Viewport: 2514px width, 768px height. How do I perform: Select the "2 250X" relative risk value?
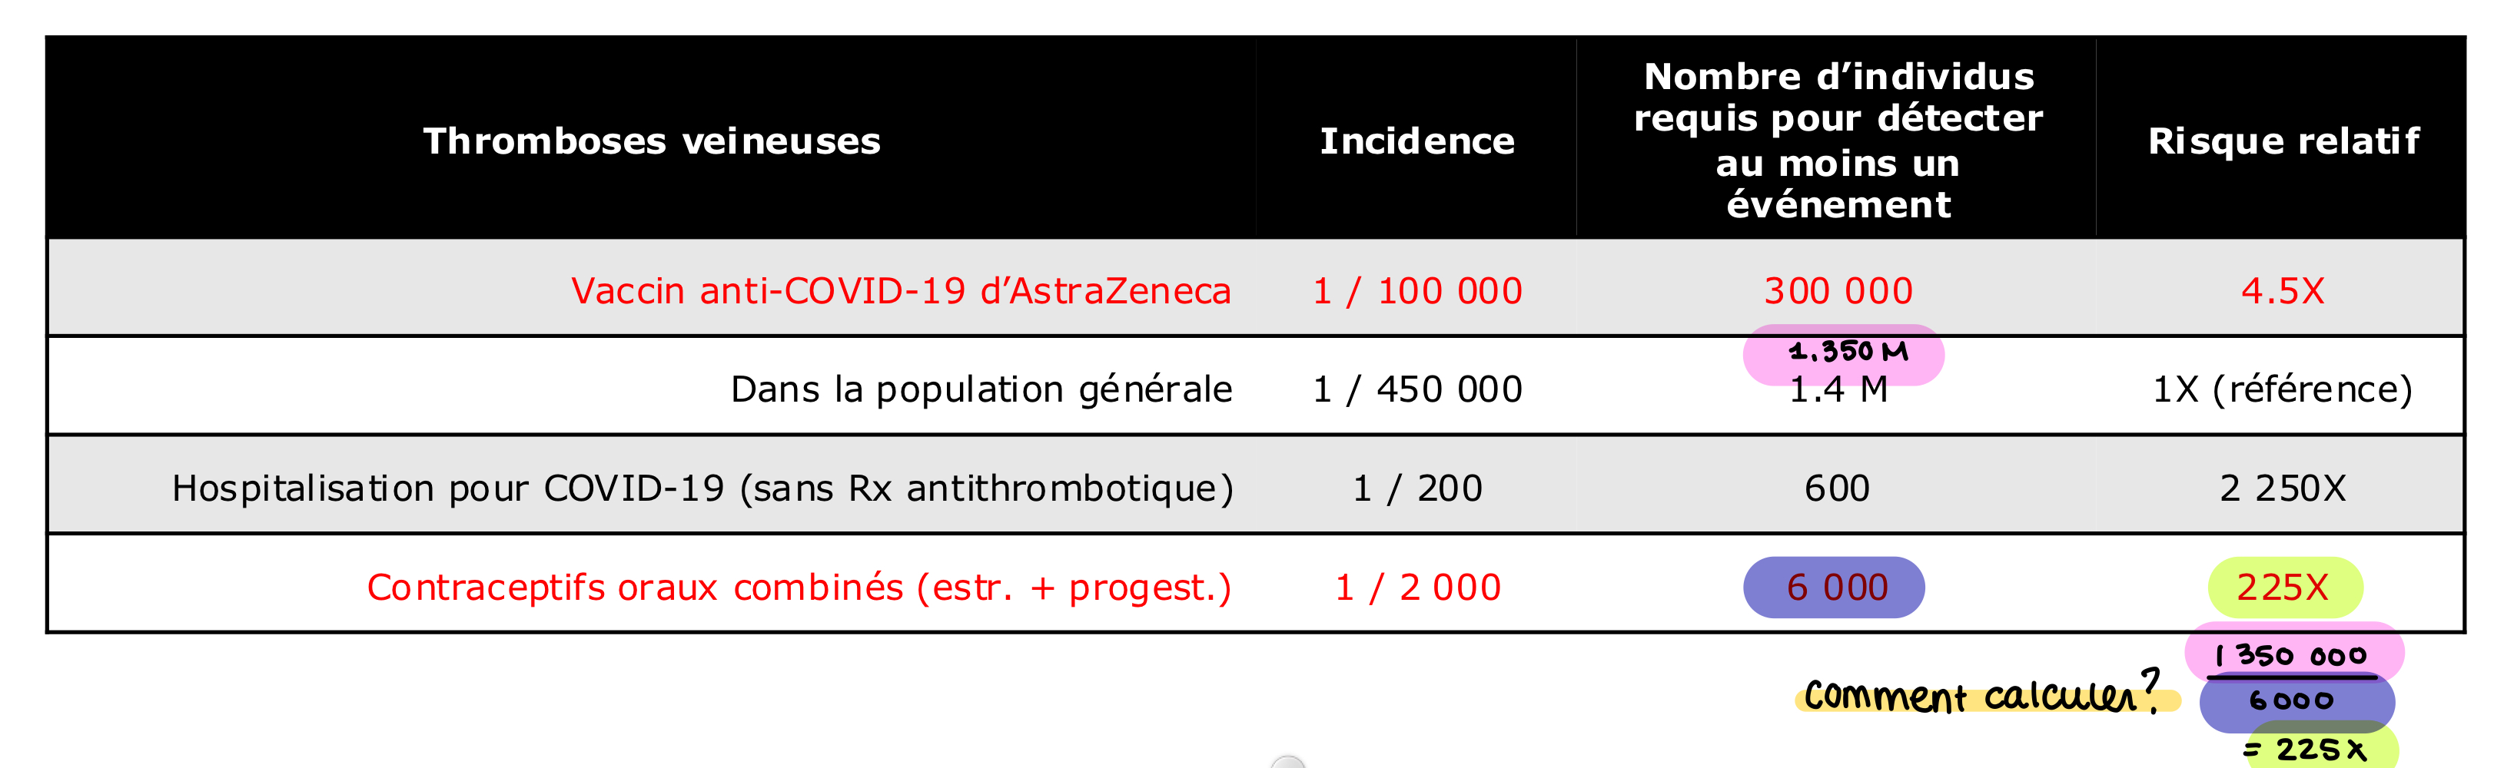coord(2283,488)
